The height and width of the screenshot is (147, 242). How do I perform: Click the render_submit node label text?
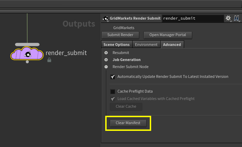coord(66,53)
